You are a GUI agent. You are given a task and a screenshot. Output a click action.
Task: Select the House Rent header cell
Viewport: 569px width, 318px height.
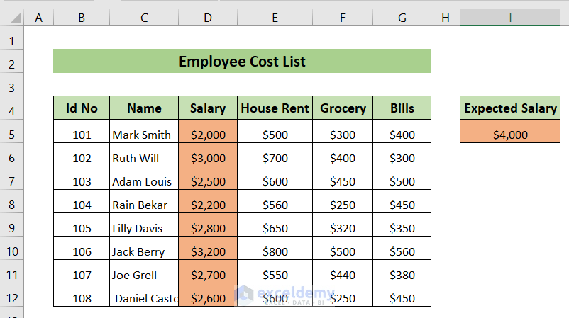click(x=275, y=108)
